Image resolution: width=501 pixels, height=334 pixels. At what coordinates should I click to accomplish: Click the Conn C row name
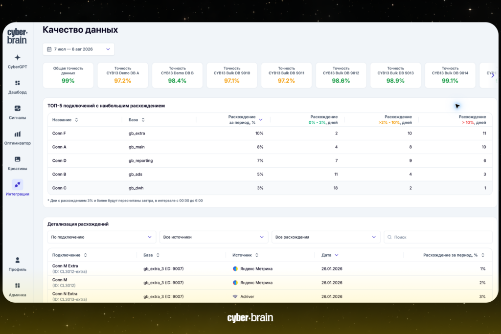tap(59, 188)
